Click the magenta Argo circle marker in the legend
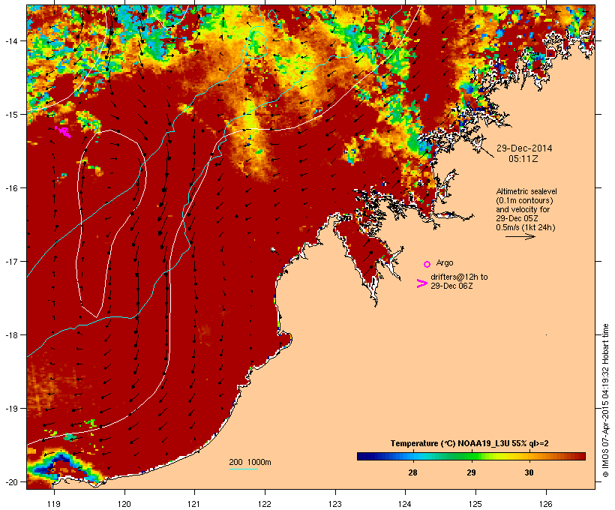The height and width of the screenshot is (510, 615). pos(427,265)
